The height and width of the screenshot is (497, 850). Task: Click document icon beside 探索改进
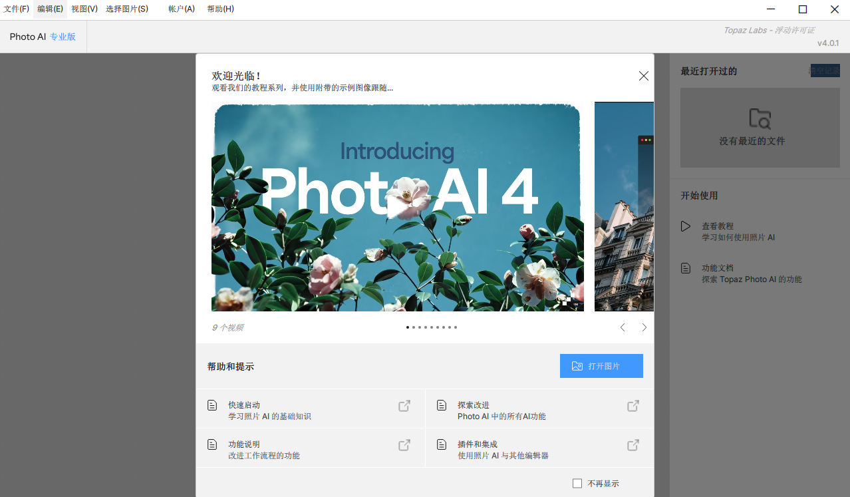coord(442,405)
